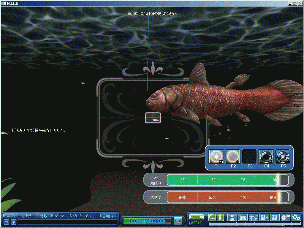Toggle the chat window size button
Viewport: 304px width, 228px height.
(6, 222)
